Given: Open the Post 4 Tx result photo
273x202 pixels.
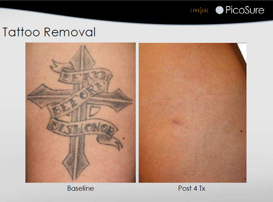Looking at the screenshot, I should 192,113.
